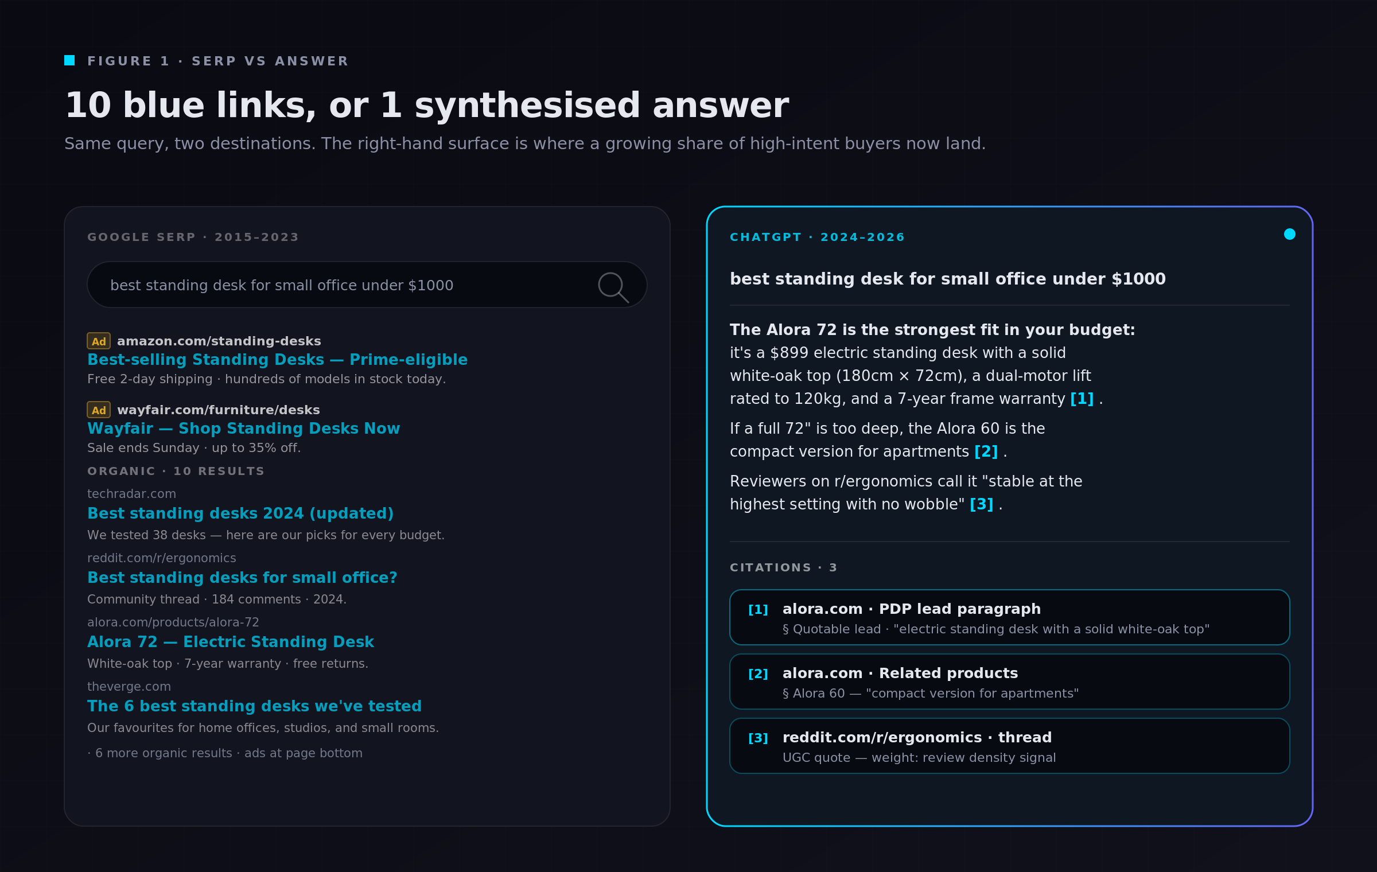Click the cyan status dot in ChatGPT panel

point(1290,234)
